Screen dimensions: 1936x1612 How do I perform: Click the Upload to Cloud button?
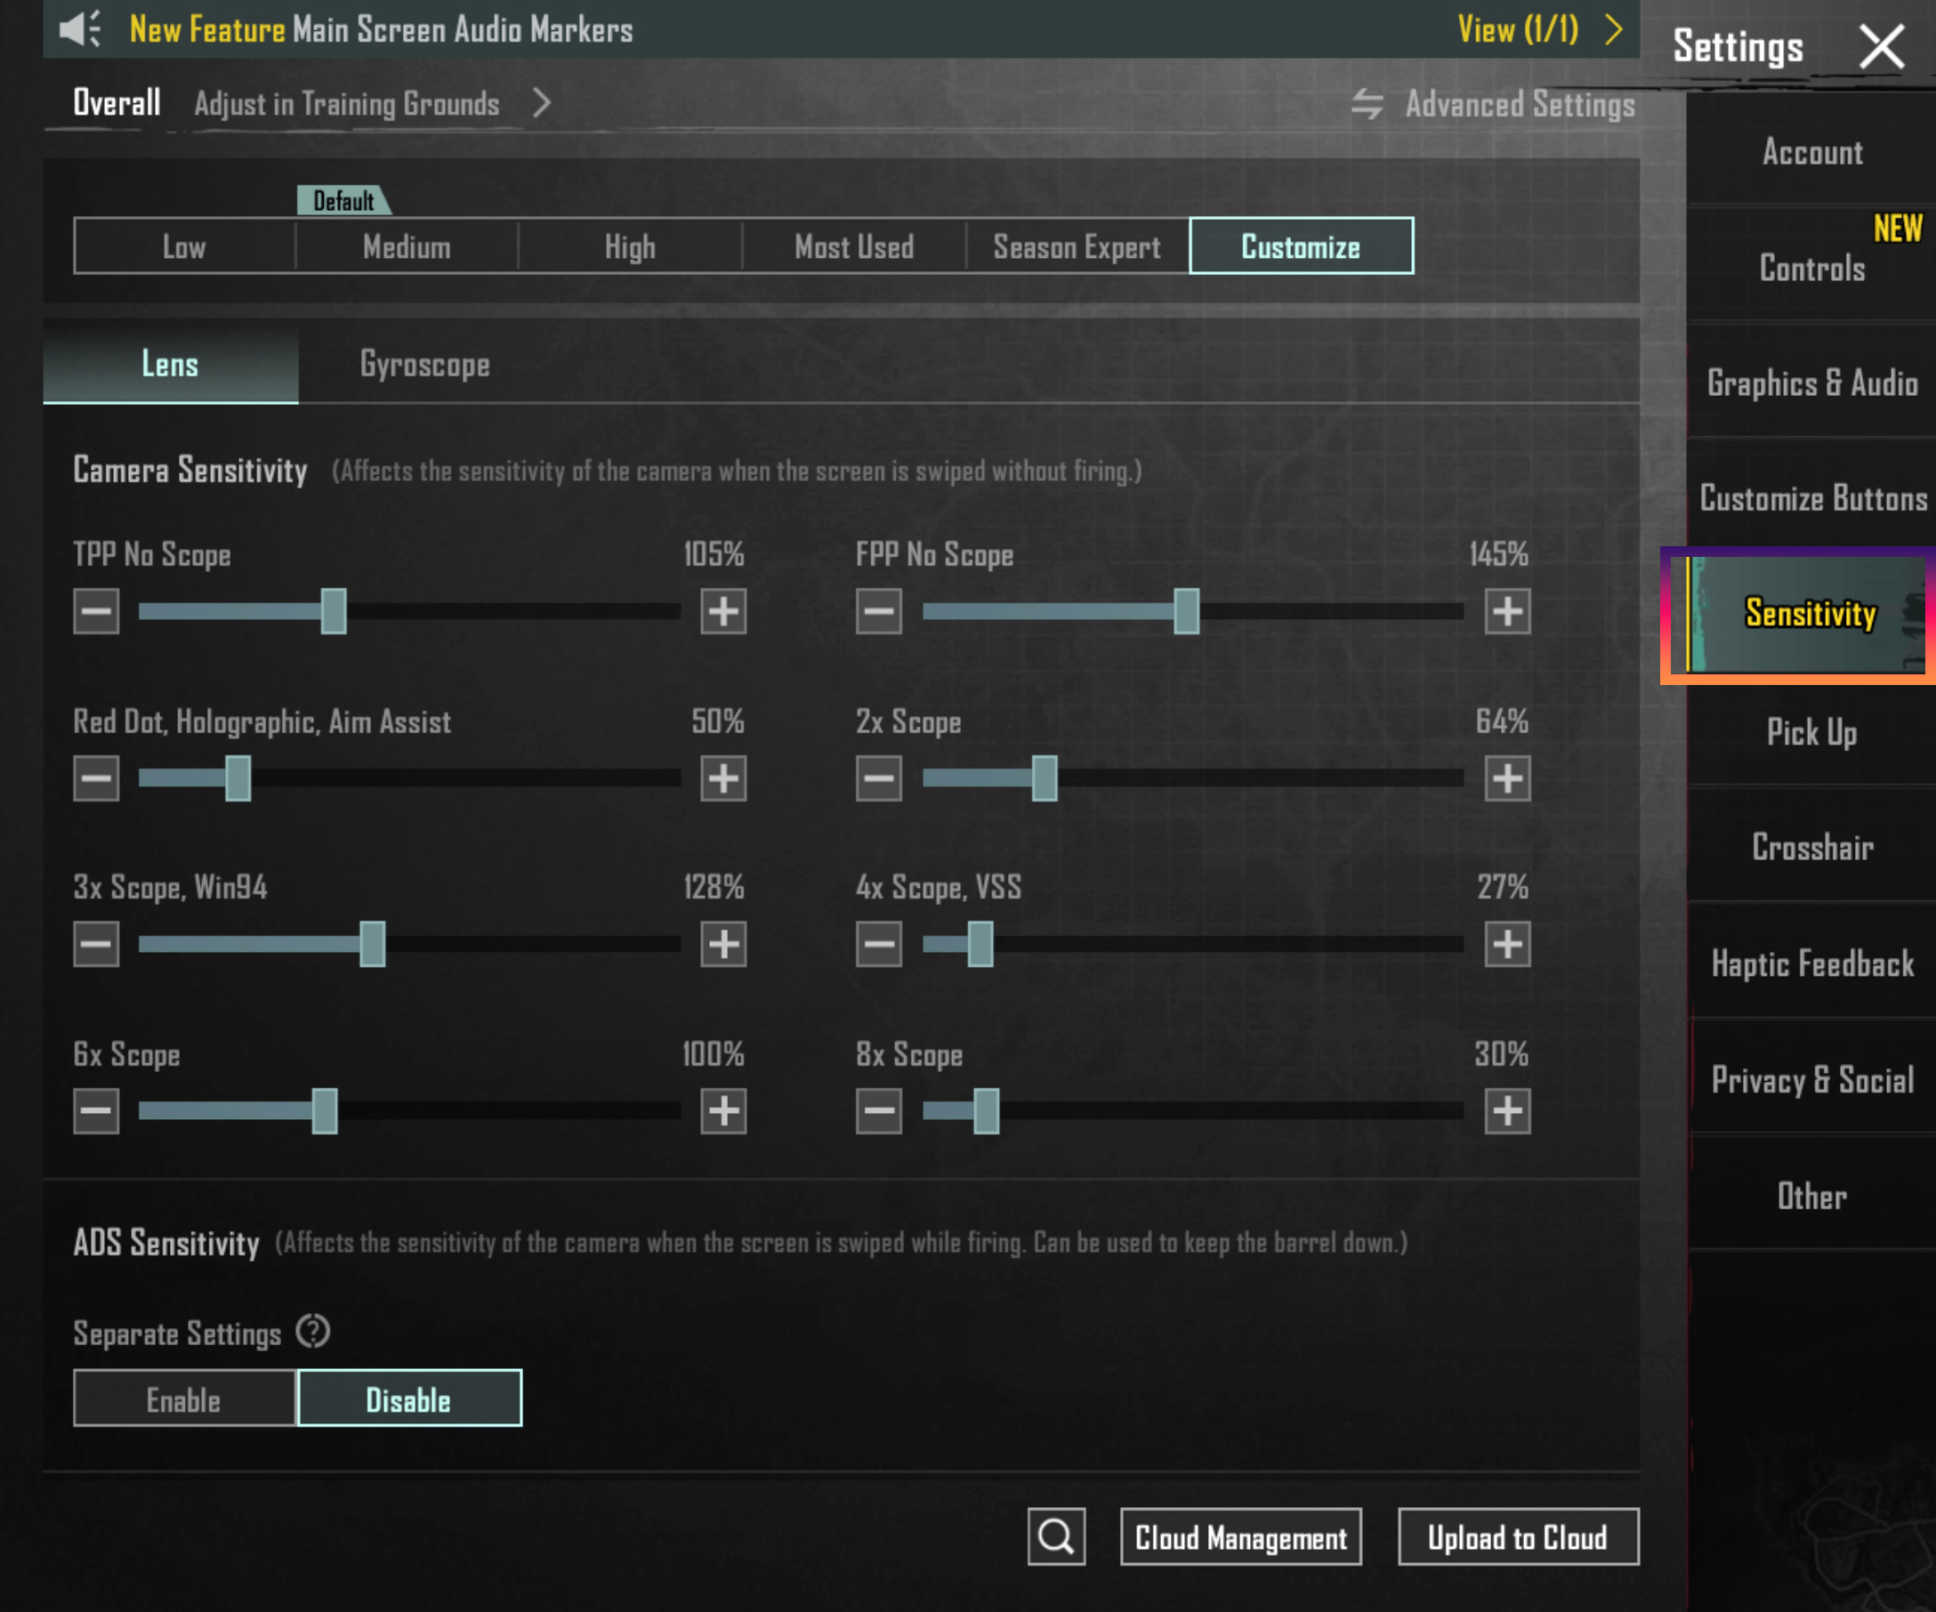tap(1518, 1537)
